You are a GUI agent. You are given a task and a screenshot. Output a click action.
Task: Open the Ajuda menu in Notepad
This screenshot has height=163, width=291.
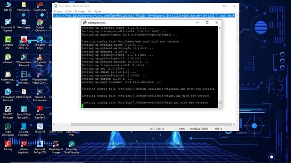click(x=98, y=11)
